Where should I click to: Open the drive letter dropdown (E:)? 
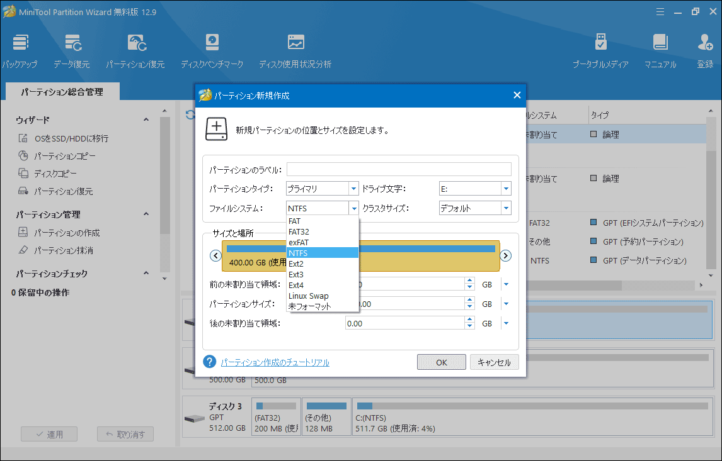(x=506, y=189)
